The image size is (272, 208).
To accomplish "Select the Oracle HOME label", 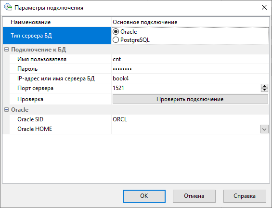I will point(35,129).
